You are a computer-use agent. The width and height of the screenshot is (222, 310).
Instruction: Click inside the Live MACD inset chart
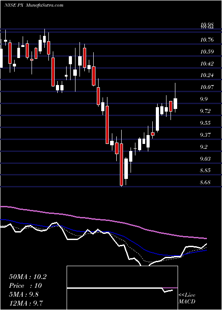(122, 288)
